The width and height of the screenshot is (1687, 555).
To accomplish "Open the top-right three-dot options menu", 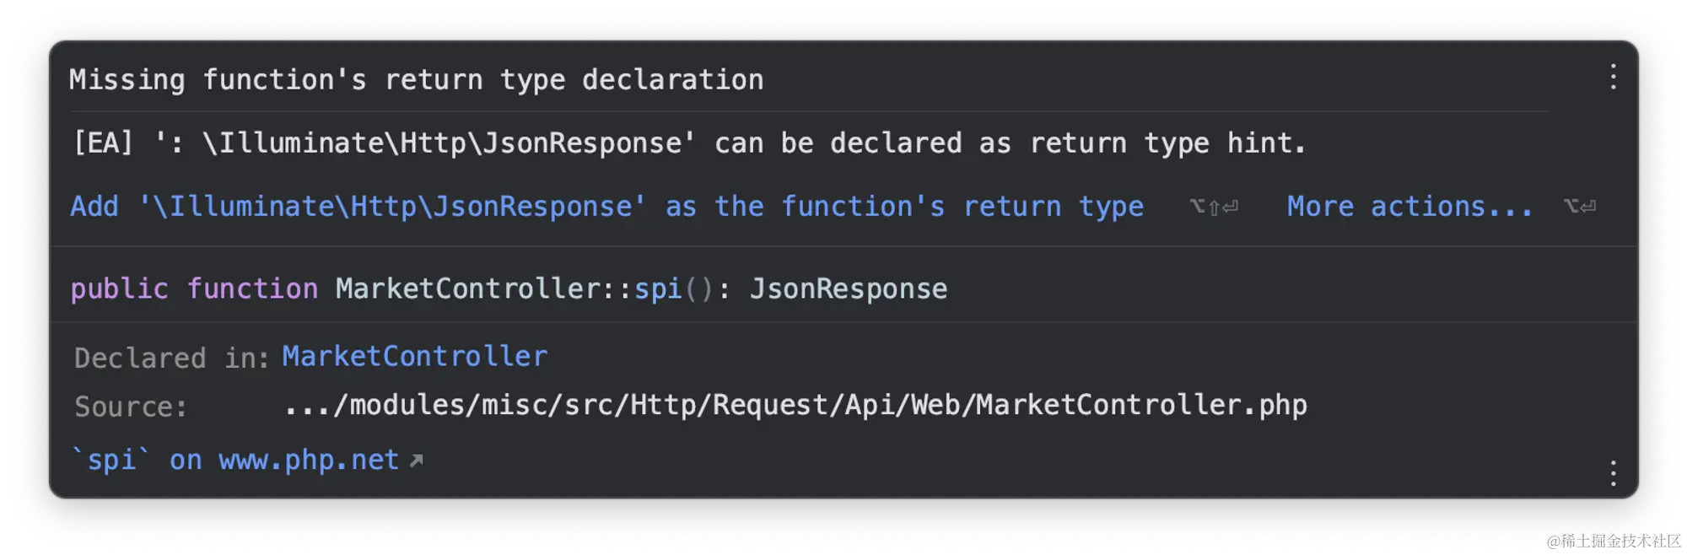I will pos(1613,77).
